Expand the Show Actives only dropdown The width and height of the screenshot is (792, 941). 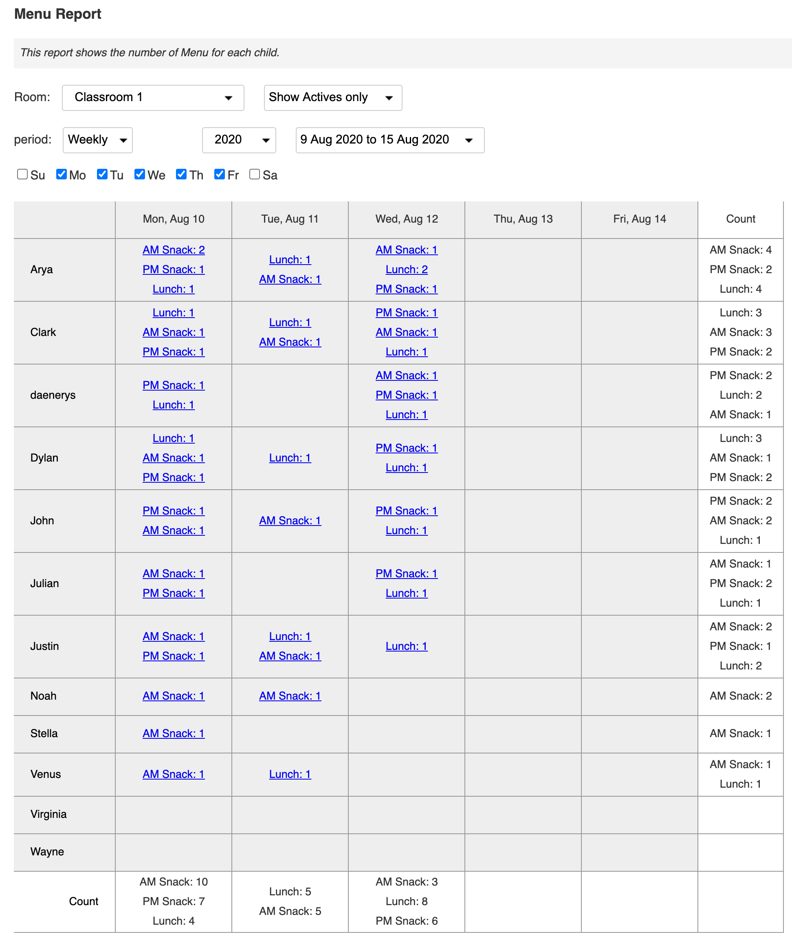pyautogui.click(x=332, y=97)
